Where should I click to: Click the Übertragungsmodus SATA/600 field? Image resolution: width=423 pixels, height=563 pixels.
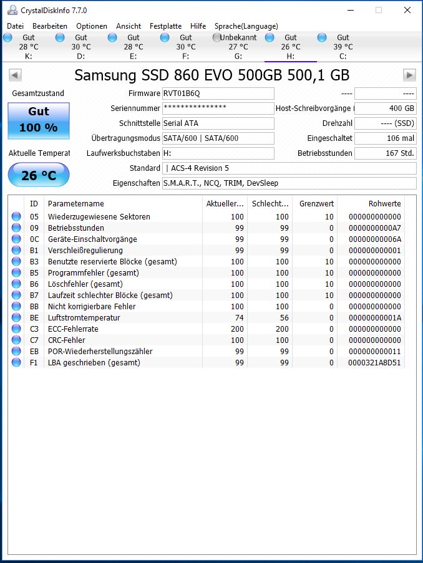pos(218,138)
